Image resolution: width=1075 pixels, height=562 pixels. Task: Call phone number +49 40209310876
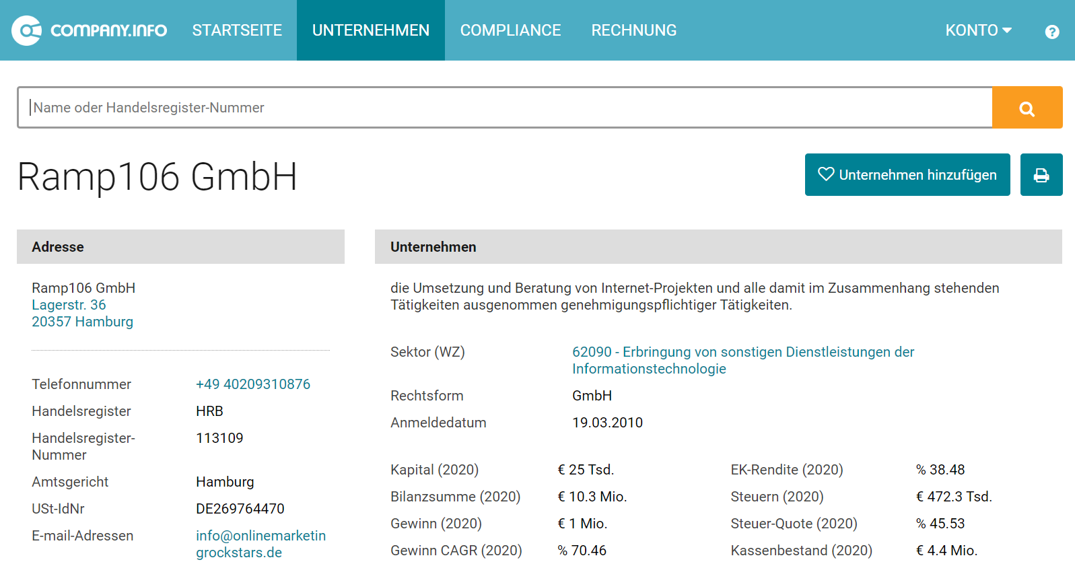click(x=253, y=384)
